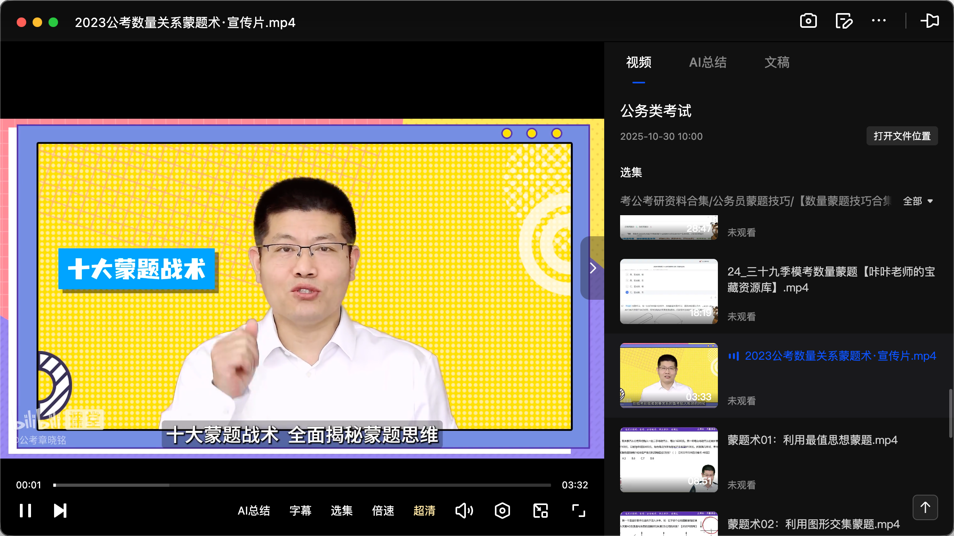This screenshot has height=536, width=954.
Task: Take a screenshot with the camera icon
Action: (x=809, y=21)
